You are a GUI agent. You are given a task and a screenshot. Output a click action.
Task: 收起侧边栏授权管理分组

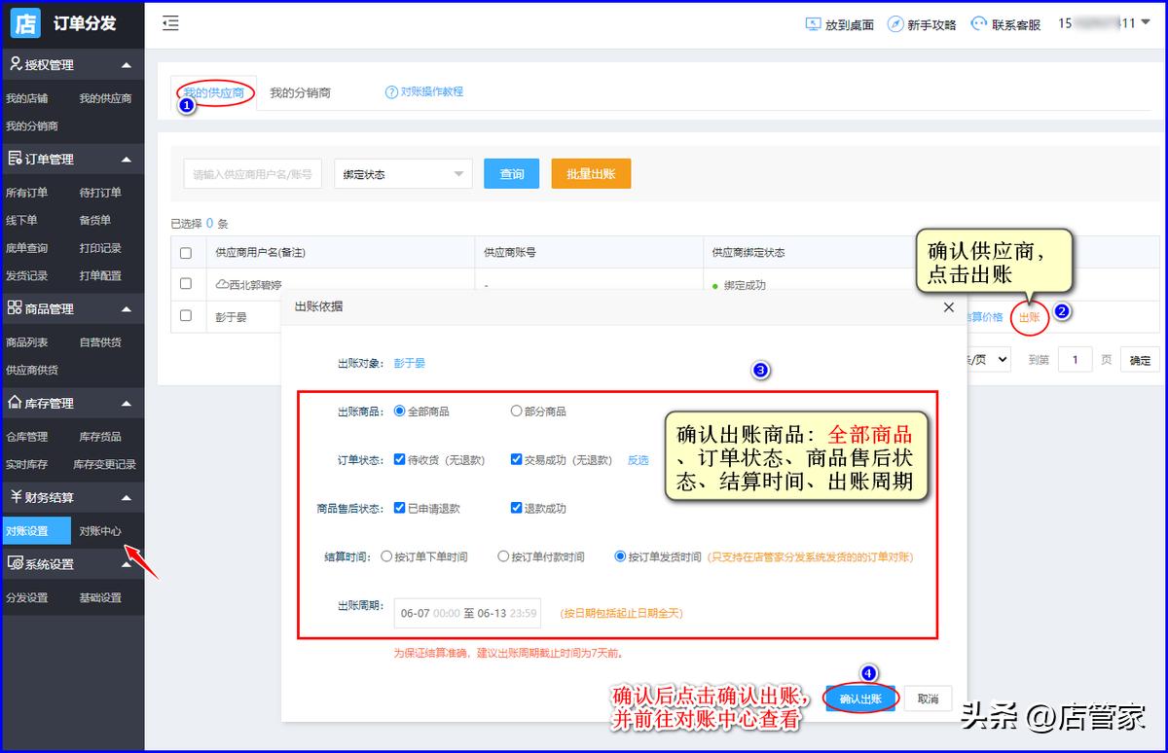(x=125, y=64)
